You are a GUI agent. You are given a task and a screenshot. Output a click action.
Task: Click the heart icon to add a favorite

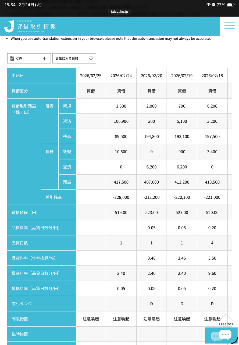pyautogui.click(x=91, y=58)
